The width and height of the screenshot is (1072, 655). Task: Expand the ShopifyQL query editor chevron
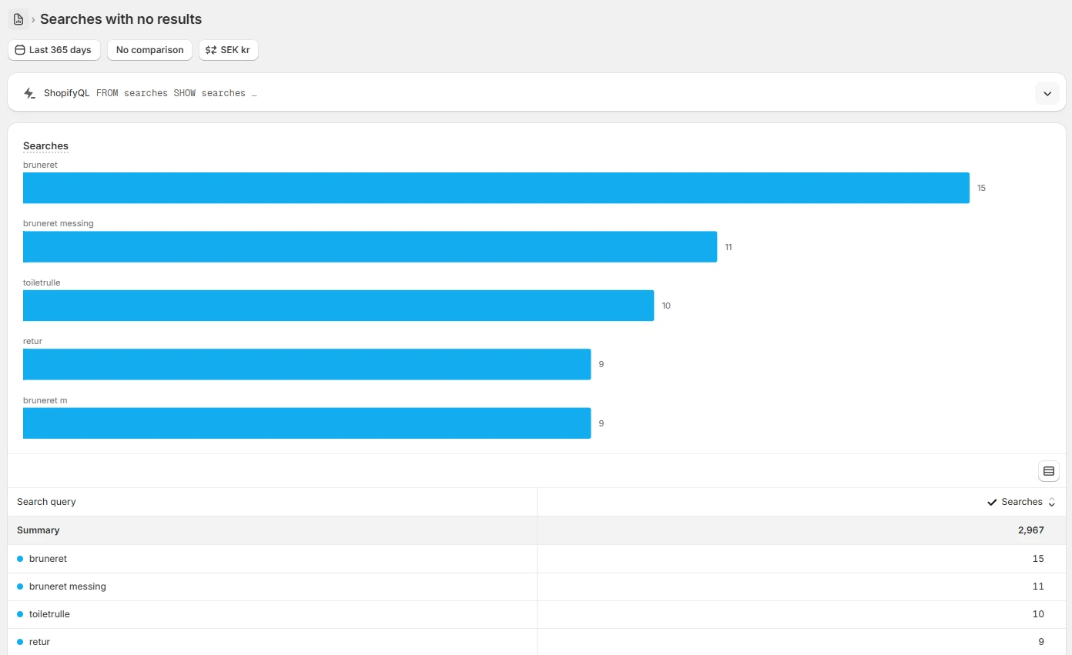pos(1047,93)
